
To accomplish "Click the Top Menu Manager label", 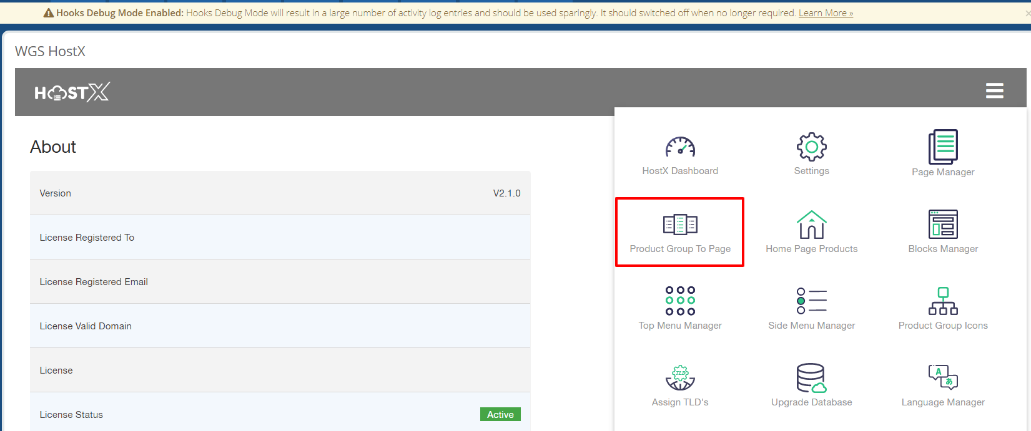I will 680,326.
